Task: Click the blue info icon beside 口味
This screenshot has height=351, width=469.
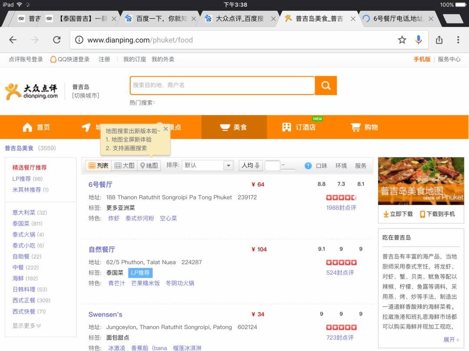Action: click(x=308, y=166)
